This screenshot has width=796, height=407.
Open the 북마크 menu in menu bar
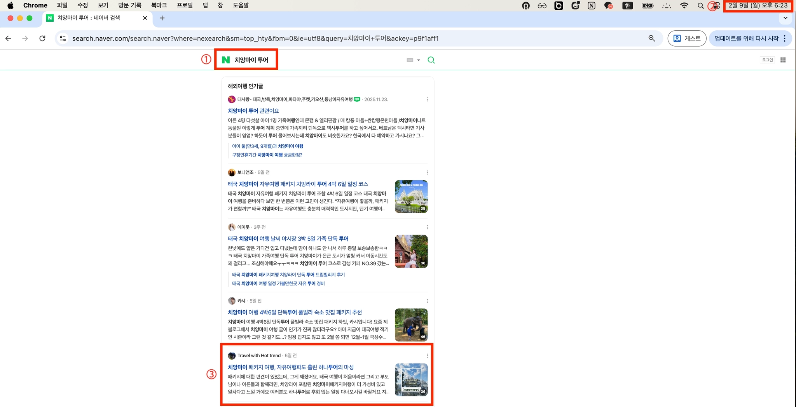[159, 5]
